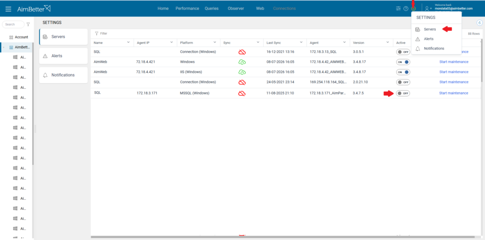Image resolution: width=485 pixels, height=240 pixels.
Task: Click Alerts warning icon in Settings dropdown
Action: pyautogui.click(x=418, y=39)
